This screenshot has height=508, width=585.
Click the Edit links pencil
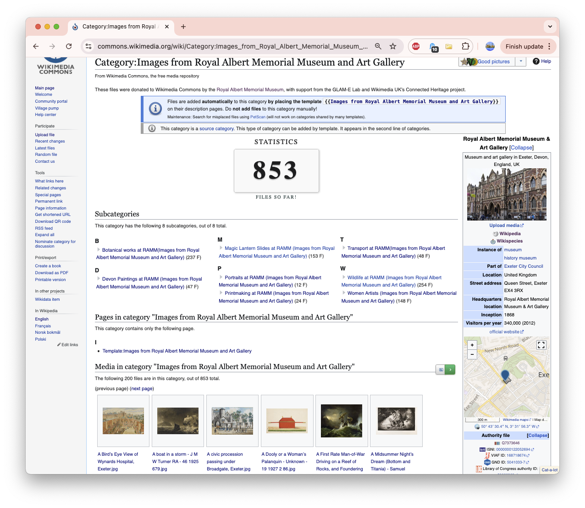click(x=67, y=345)
